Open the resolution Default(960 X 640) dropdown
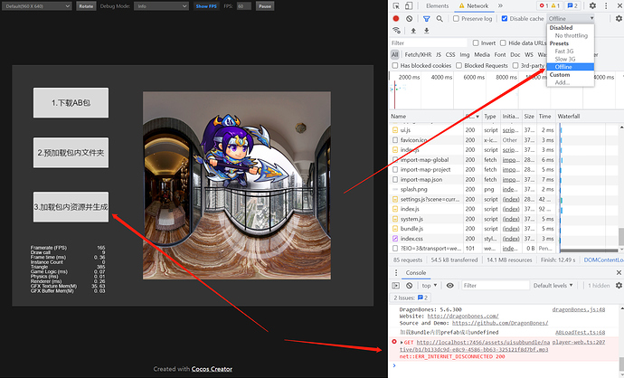The width and height of the screenshot is (624, 378). tap(36, 6)
